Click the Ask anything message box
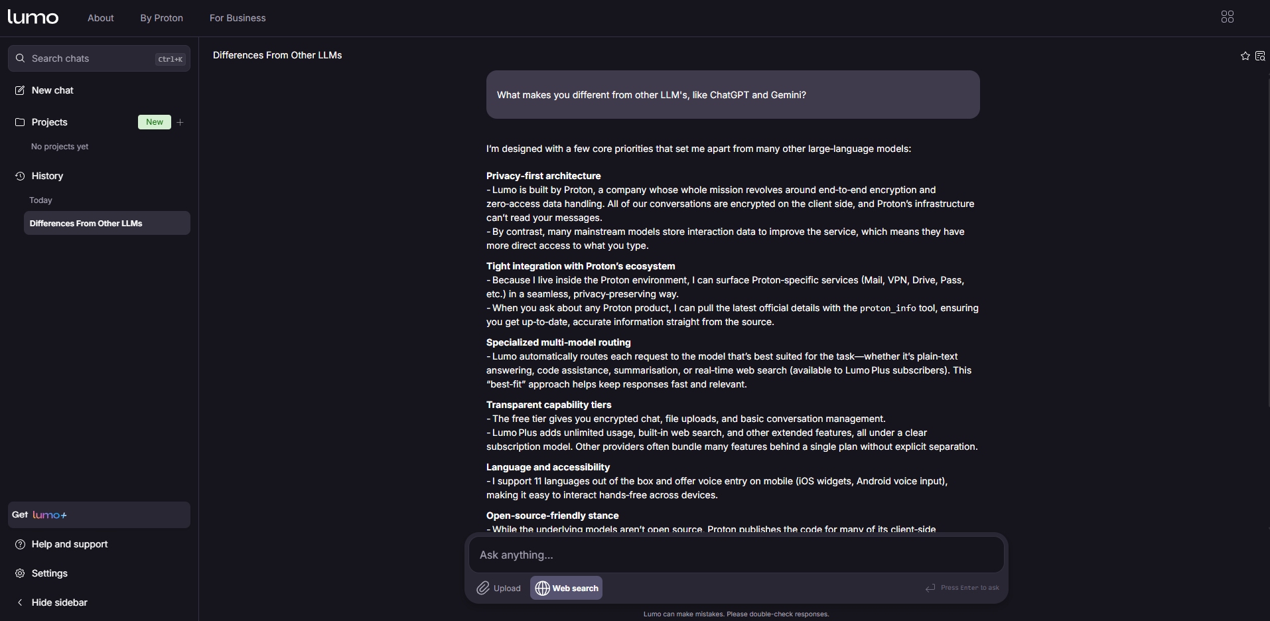Image resolution: width=1270 pixels, height=621 pixels. click(x=735, y=555)
